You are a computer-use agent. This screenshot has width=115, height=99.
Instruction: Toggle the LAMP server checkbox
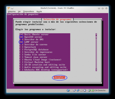pyautogui.click(x=21, y=42)
